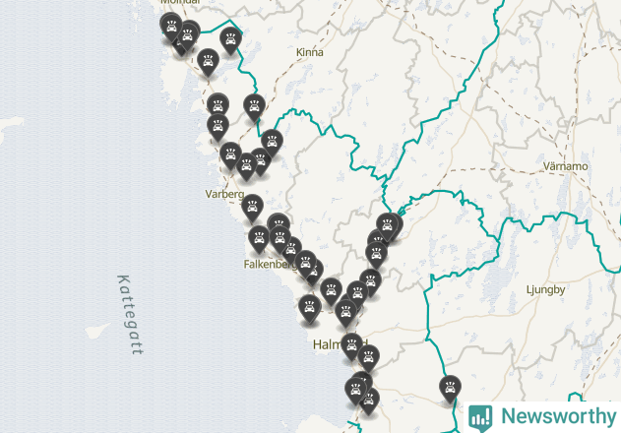The width and height of the screenshot is (621, 433).
Task: Select the lone marker on the teal border west of Kinna
Action: pos(231,40)
